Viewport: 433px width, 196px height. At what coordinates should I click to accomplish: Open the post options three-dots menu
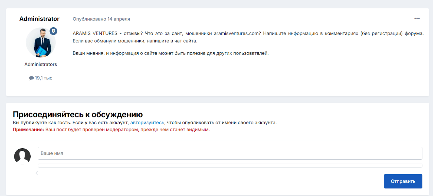tap(417, 18)
